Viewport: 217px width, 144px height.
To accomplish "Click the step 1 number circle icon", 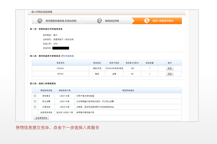I will pos(40,21).
